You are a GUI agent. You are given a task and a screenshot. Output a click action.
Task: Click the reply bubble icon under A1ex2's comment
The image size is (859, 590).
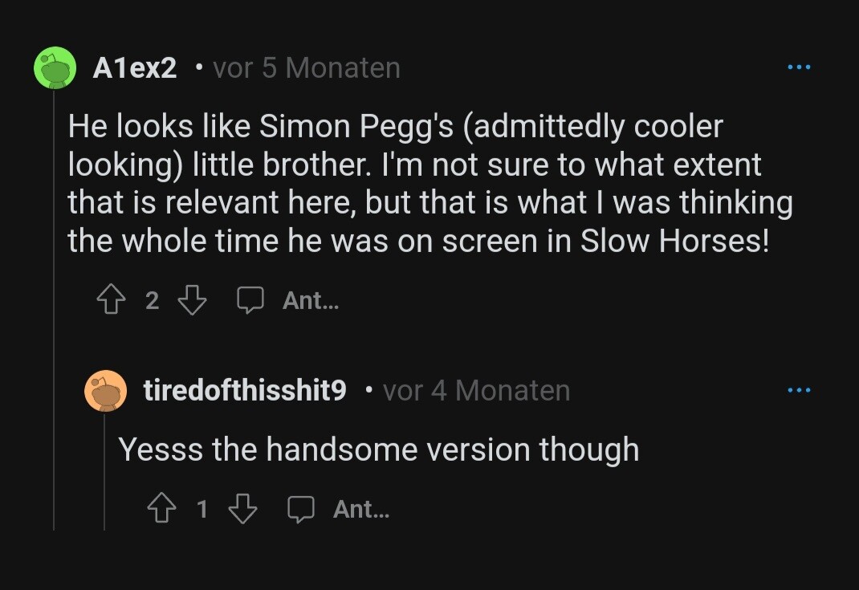click(250, 300)
